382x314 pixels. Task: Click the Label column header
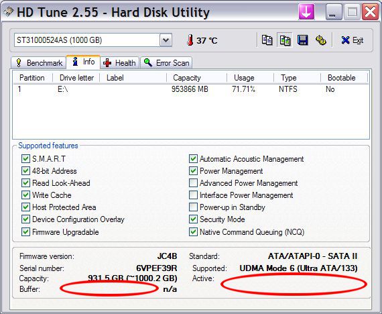click(x=133, y=78)
